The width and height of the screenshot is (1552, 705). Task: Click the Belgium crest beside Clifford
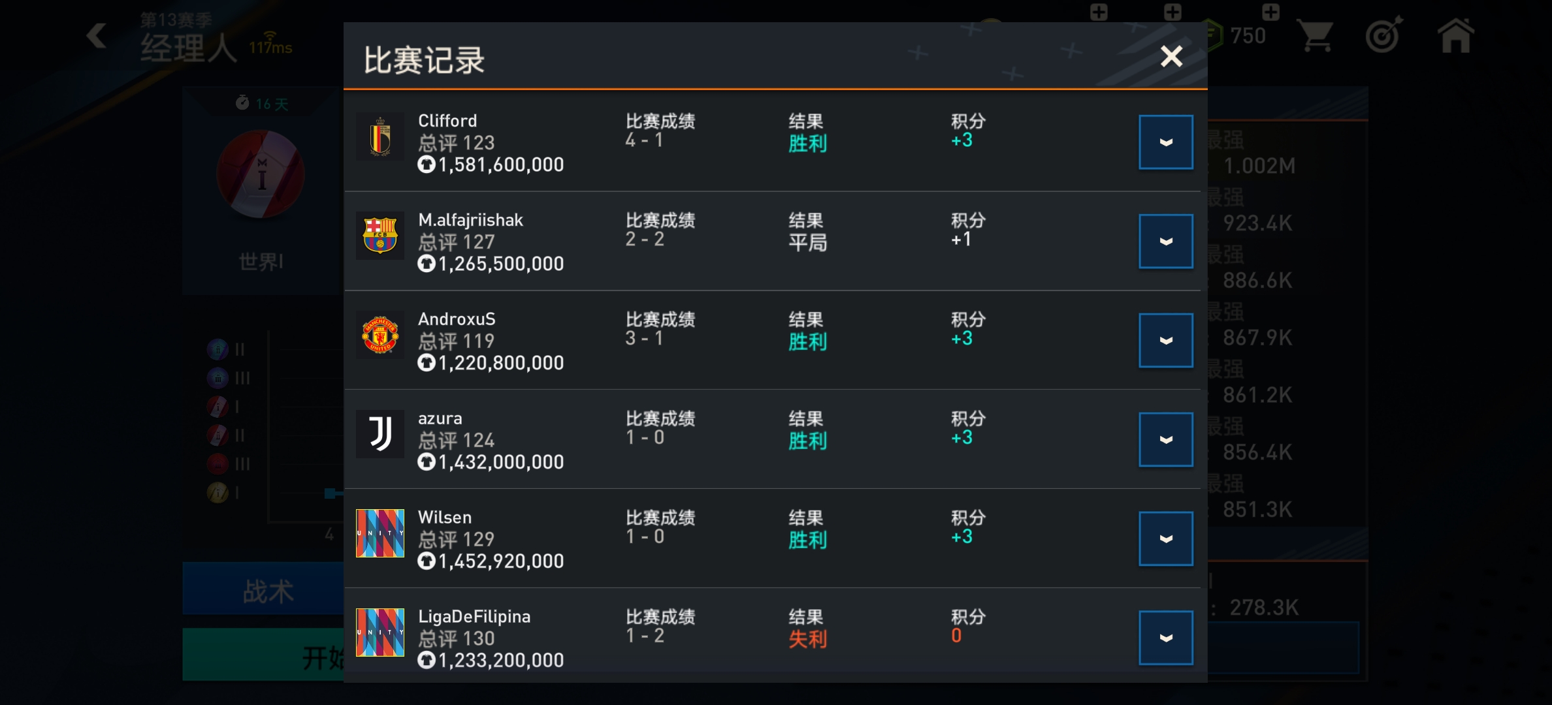click(x=380, y=136)
